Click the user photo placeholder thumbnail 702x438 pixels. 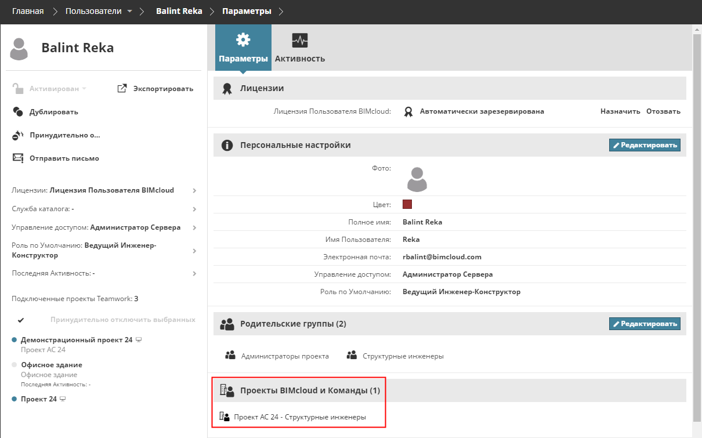417,179
